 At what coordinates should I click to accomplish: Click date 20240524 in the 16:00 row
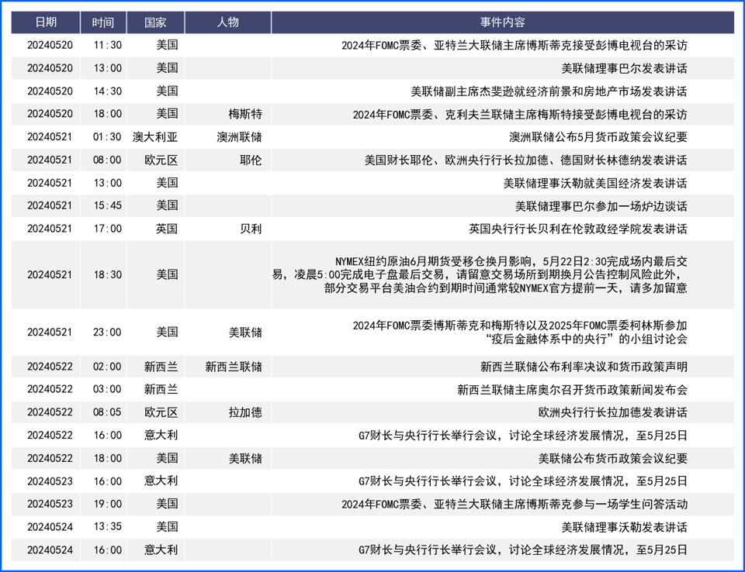tap(50, 550)
